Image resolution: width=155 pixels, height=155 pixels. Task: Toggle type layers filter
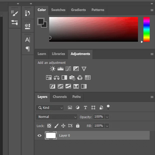click(85, 108)
